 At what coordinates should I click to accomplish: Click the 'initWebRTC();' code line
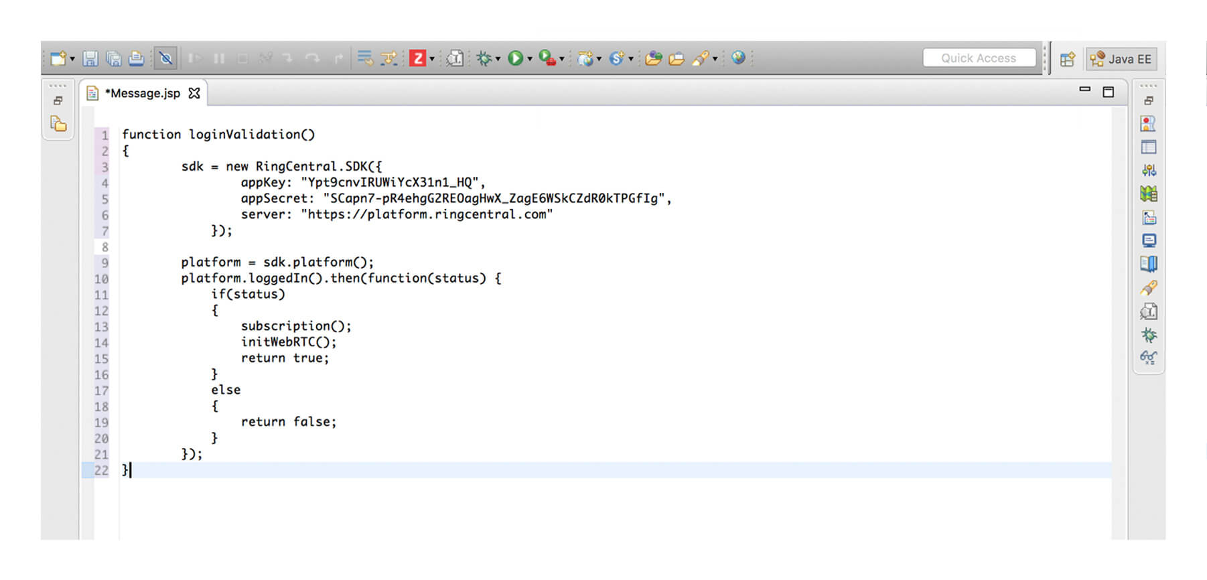coord(289,342)
